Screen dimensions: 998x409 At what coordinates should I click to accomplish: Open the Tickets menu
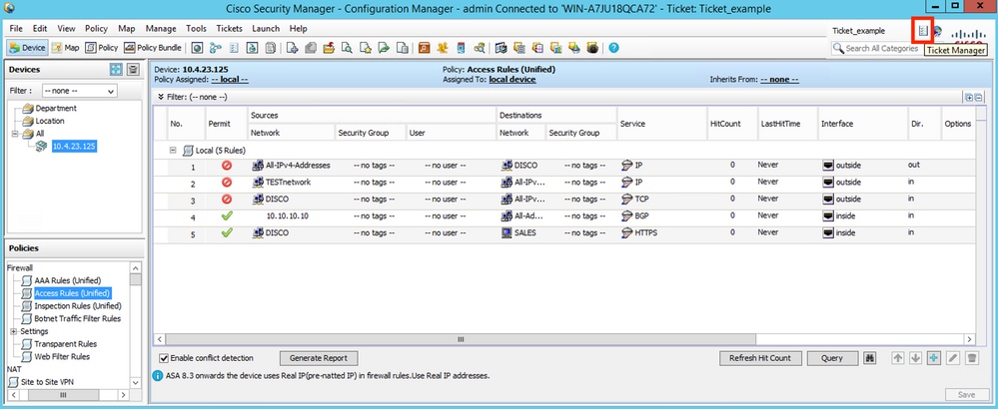click(x=229, y=29)
